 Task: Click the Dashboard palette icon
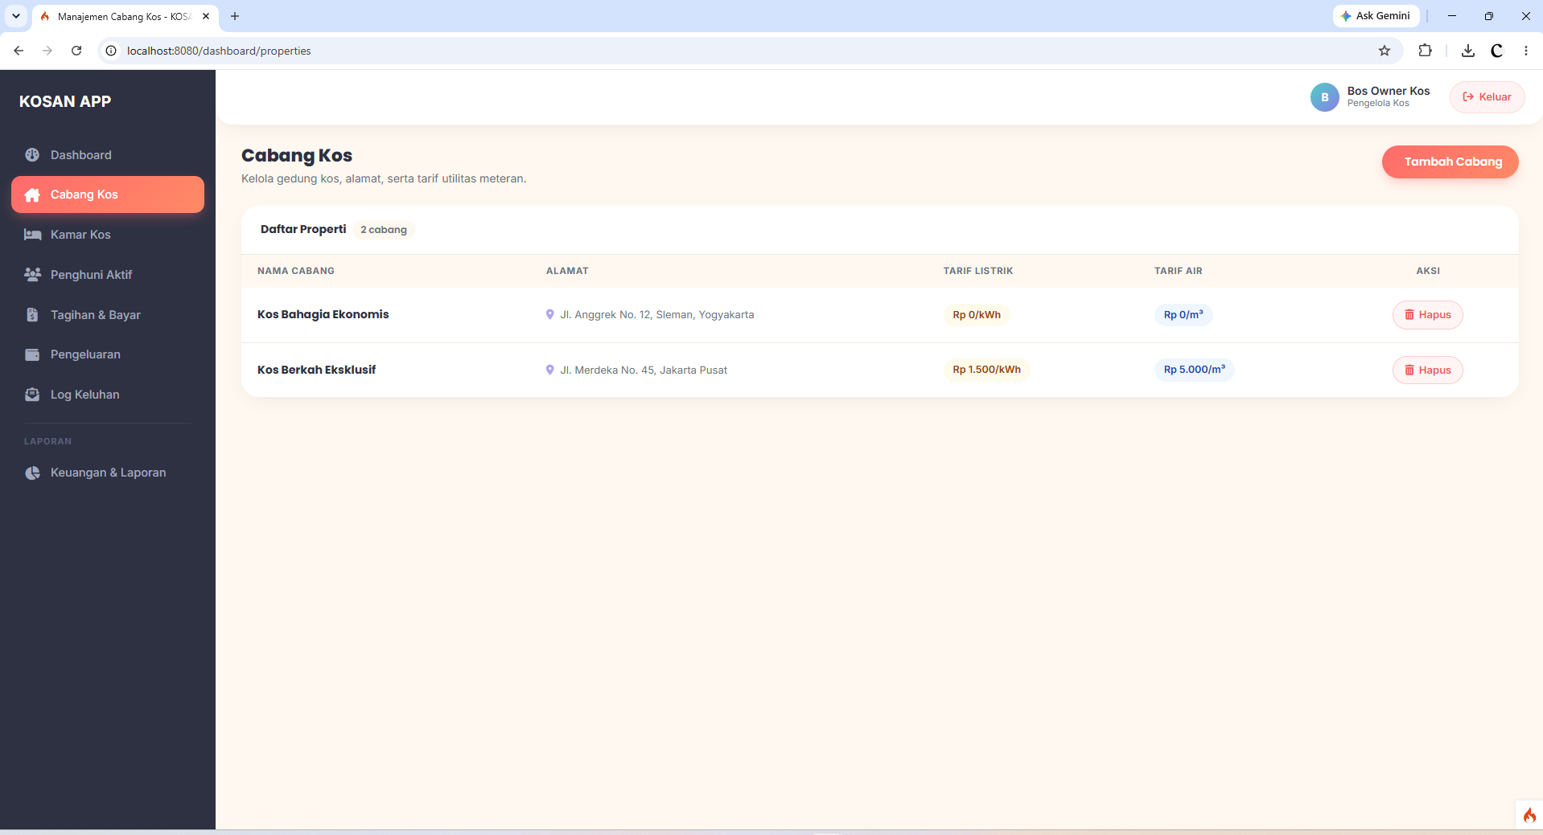[x=32, y=155]
